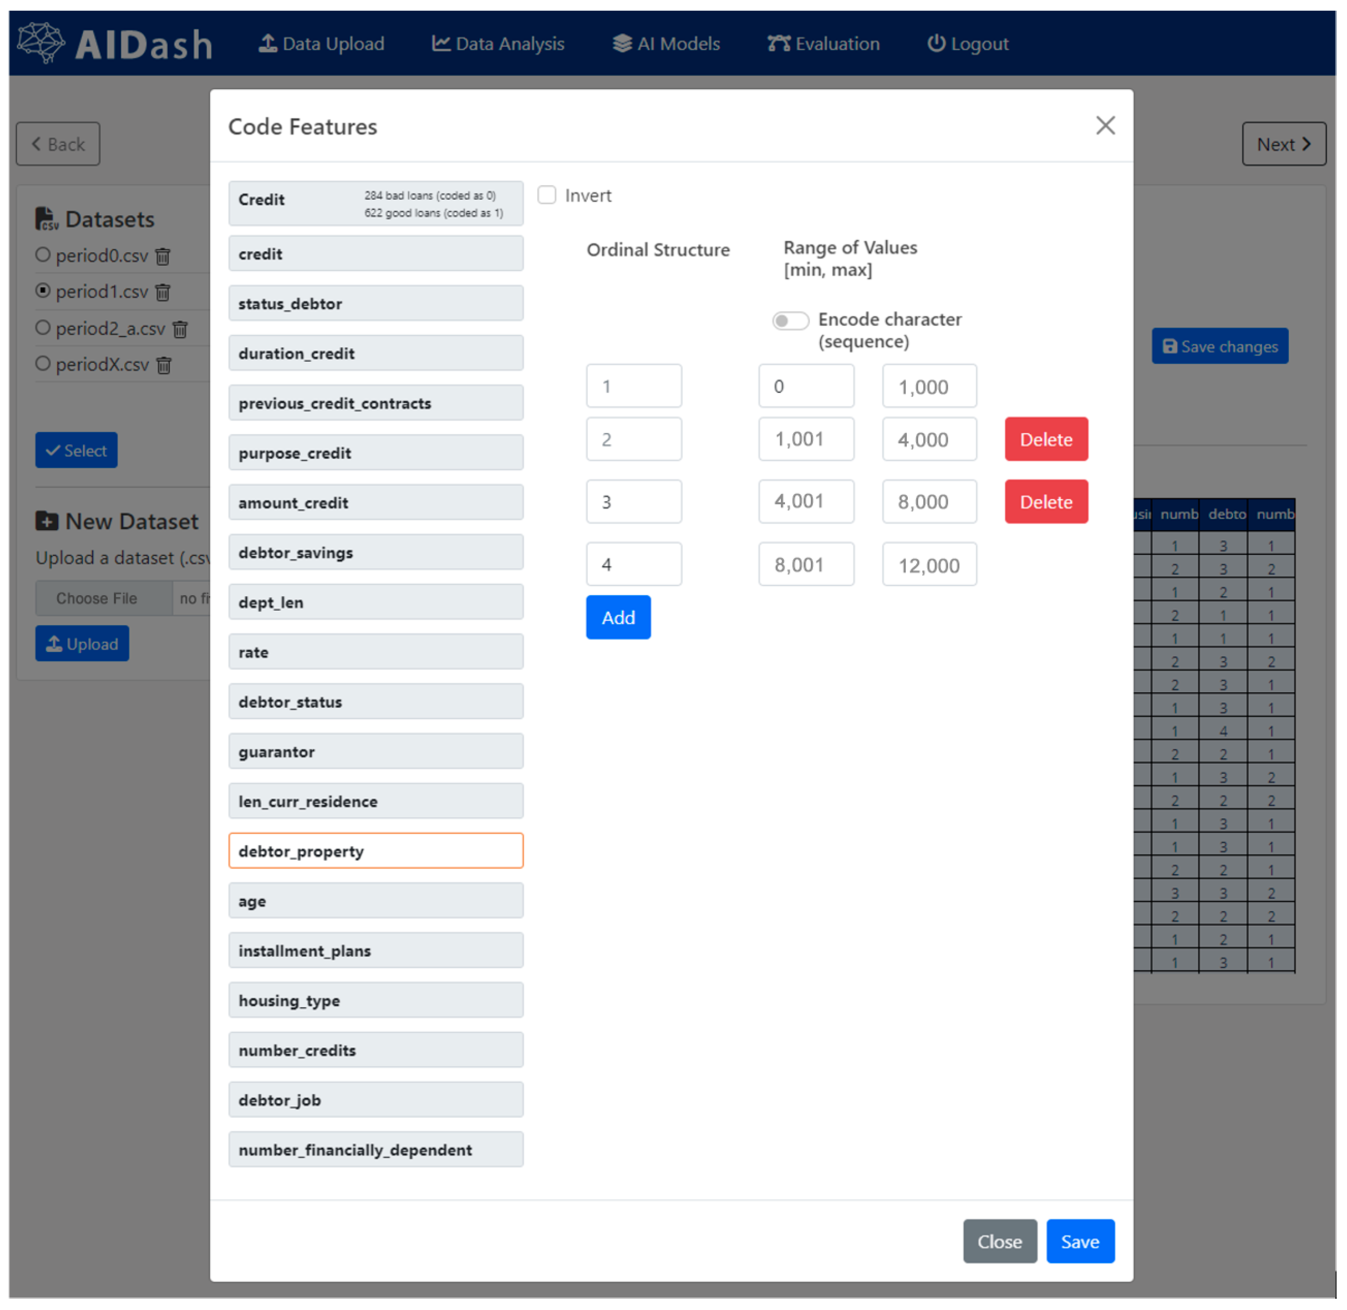Viewport: 1347px width, 1310px height.
Task: Select the periodX.csv radio button
Action: (43, 364)
